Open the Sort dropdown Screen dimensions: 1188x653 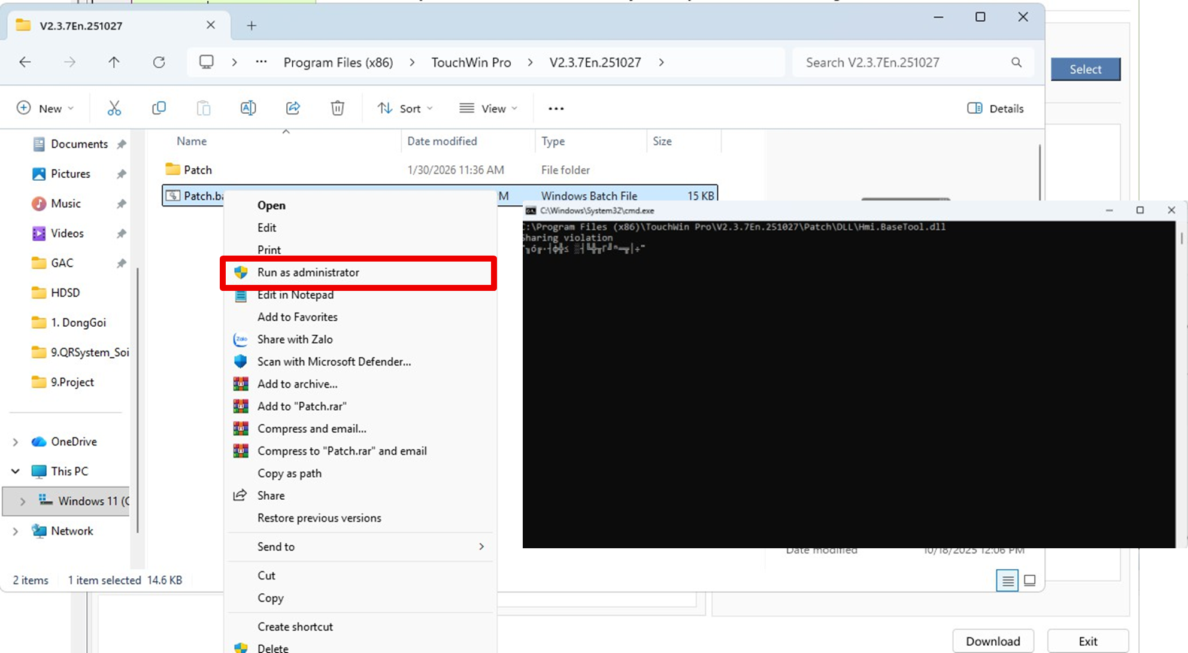(x=405, y=108)
